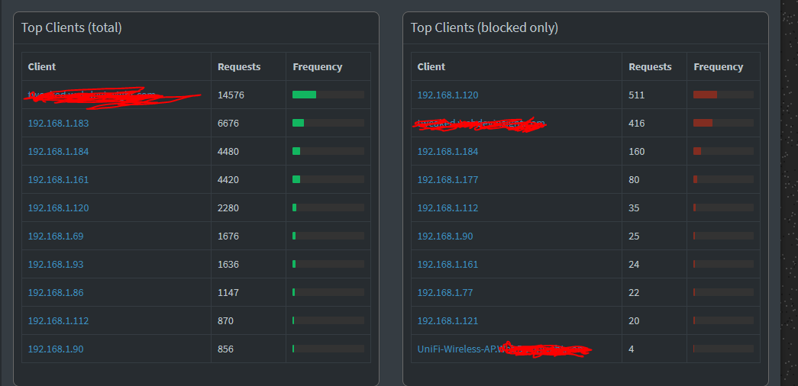
Task: Select 192.168.1.121 client link
Action: [447, 320]
